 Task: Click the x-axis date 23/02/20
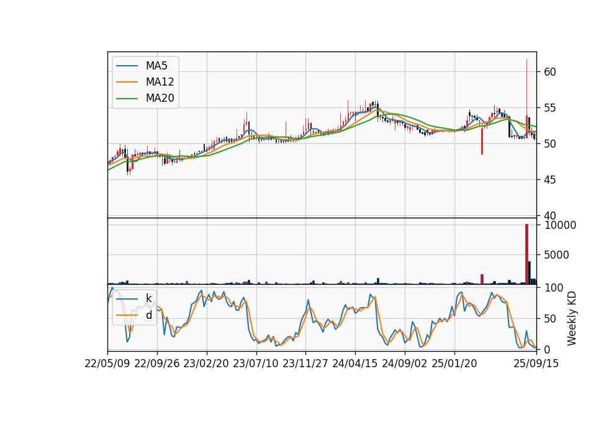[x=206, y=363]
